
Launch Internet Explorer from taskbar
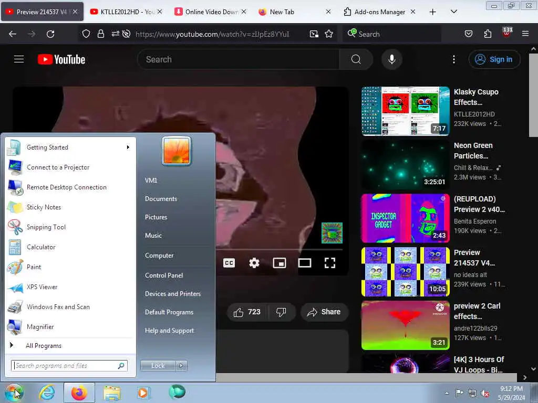pos(47,393)
